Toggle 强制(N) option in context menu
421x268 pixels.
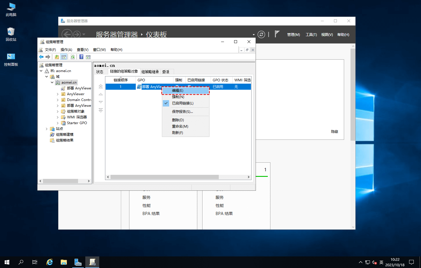178,97
